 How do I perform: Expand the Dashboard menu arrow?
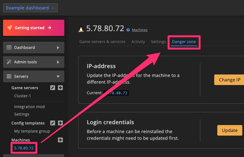(58, 48)
